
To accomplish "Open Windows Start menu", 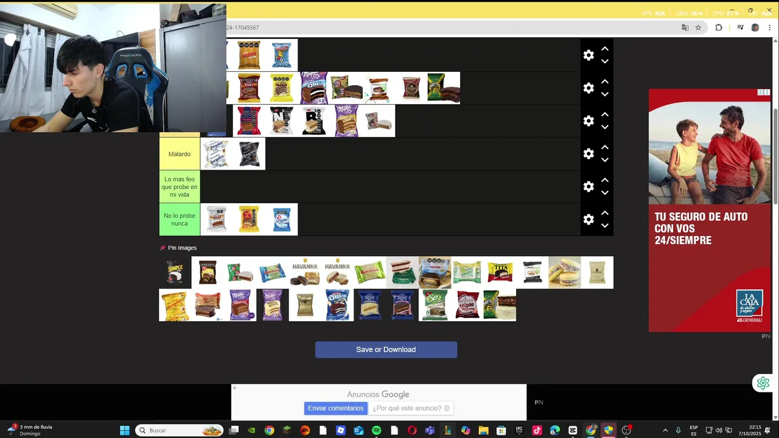I will coord(125,430).
